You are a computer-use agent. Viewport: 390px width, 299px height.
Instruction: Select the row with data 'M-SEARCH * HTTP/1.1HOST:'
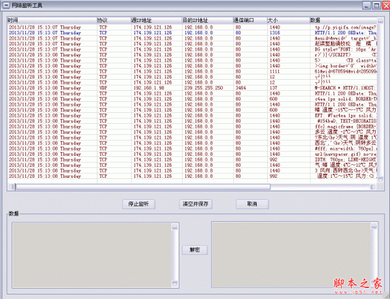192,88
